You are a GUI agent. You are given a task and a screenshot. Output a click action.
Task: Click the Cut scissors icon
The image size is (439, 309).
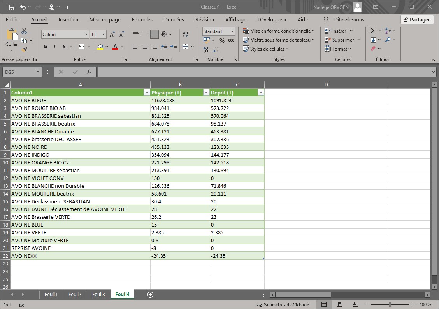pos(24,31)
